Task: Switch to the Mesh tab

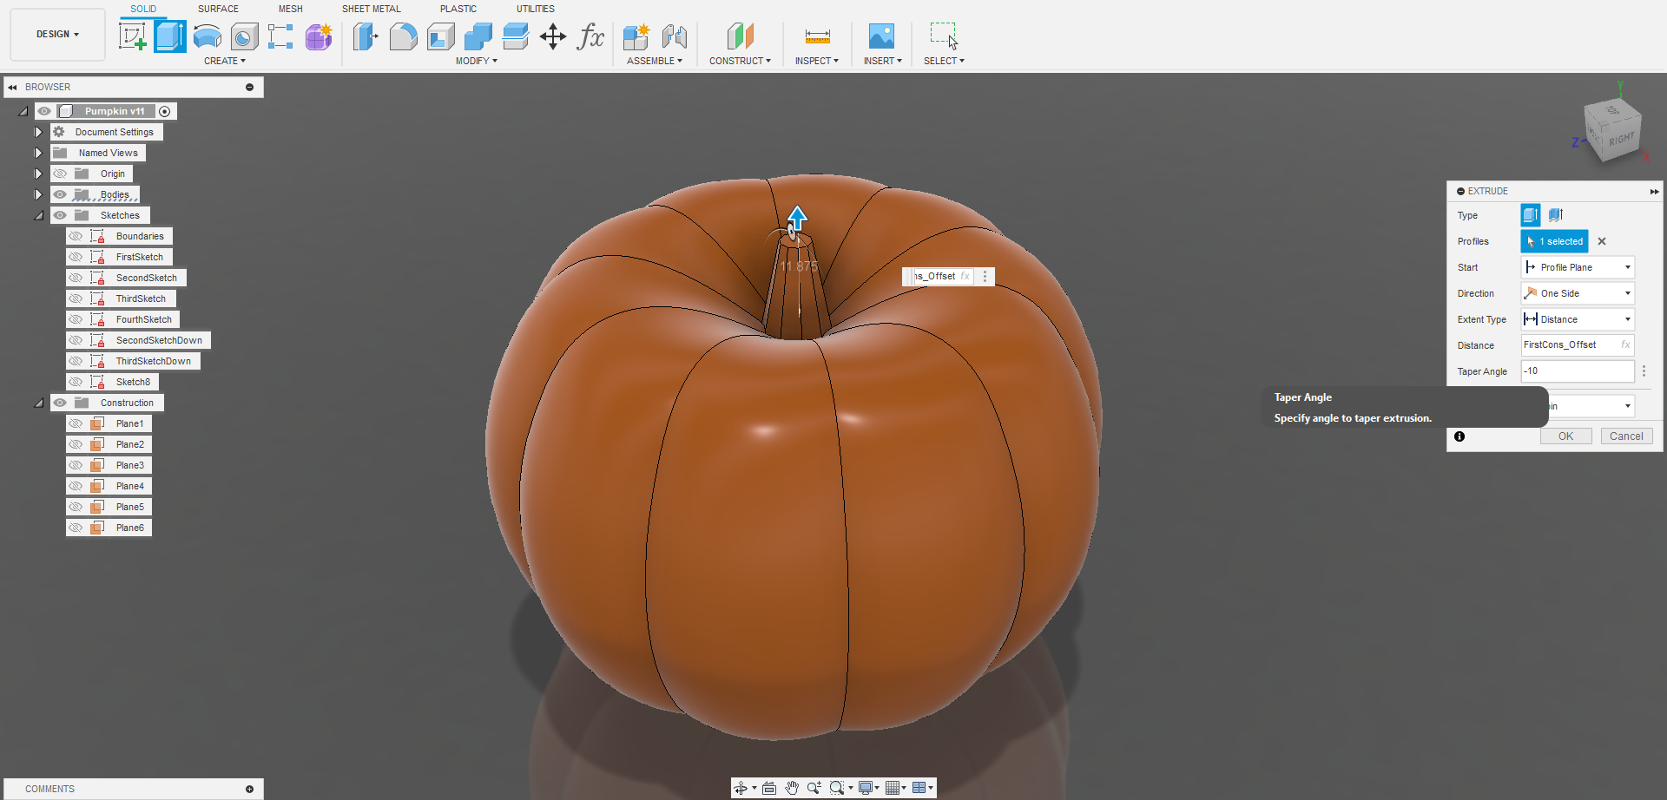Action: point(291,9)
